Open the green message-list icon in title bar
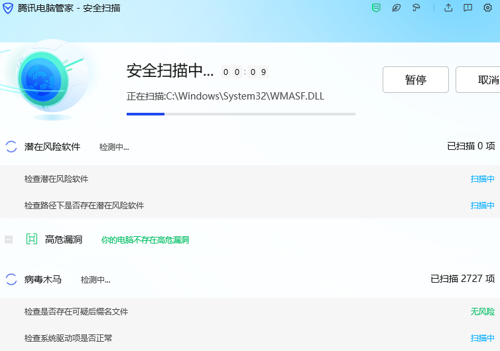This screenshot has height=351, width=500. tap(376, 8)
